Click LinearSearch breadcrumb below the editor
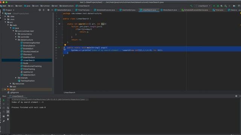Image resolution: width=241 pixels, height=135 pixels. 69,93
